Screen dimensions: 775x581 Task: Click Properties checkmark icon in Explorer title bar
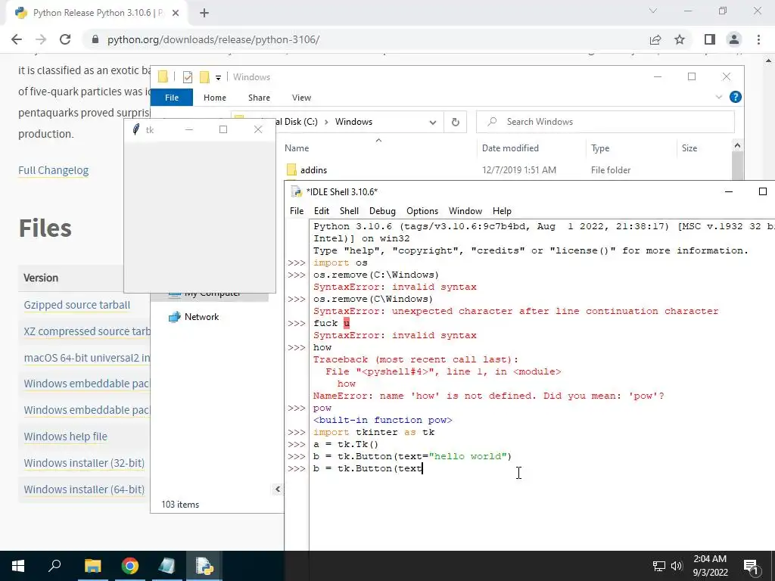188,77
